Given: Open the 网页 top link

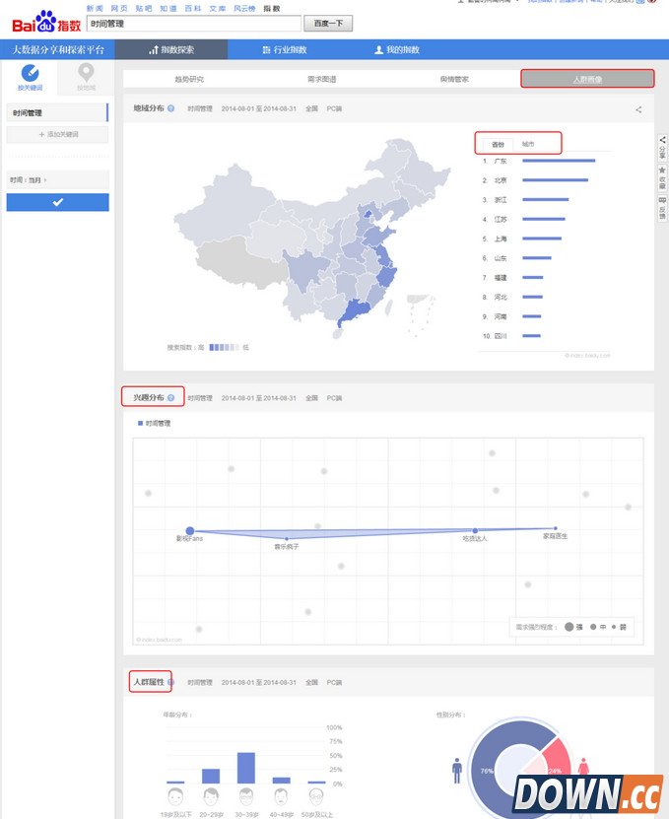Looking at the screenshot, I should coord(119,8).
